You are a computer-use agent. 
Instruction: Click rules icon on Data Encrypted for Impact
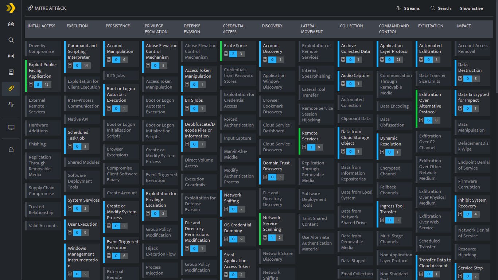click(460, 109)
